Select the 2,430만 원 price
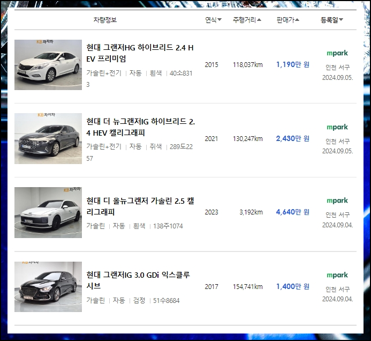 (x=293, y=138)
